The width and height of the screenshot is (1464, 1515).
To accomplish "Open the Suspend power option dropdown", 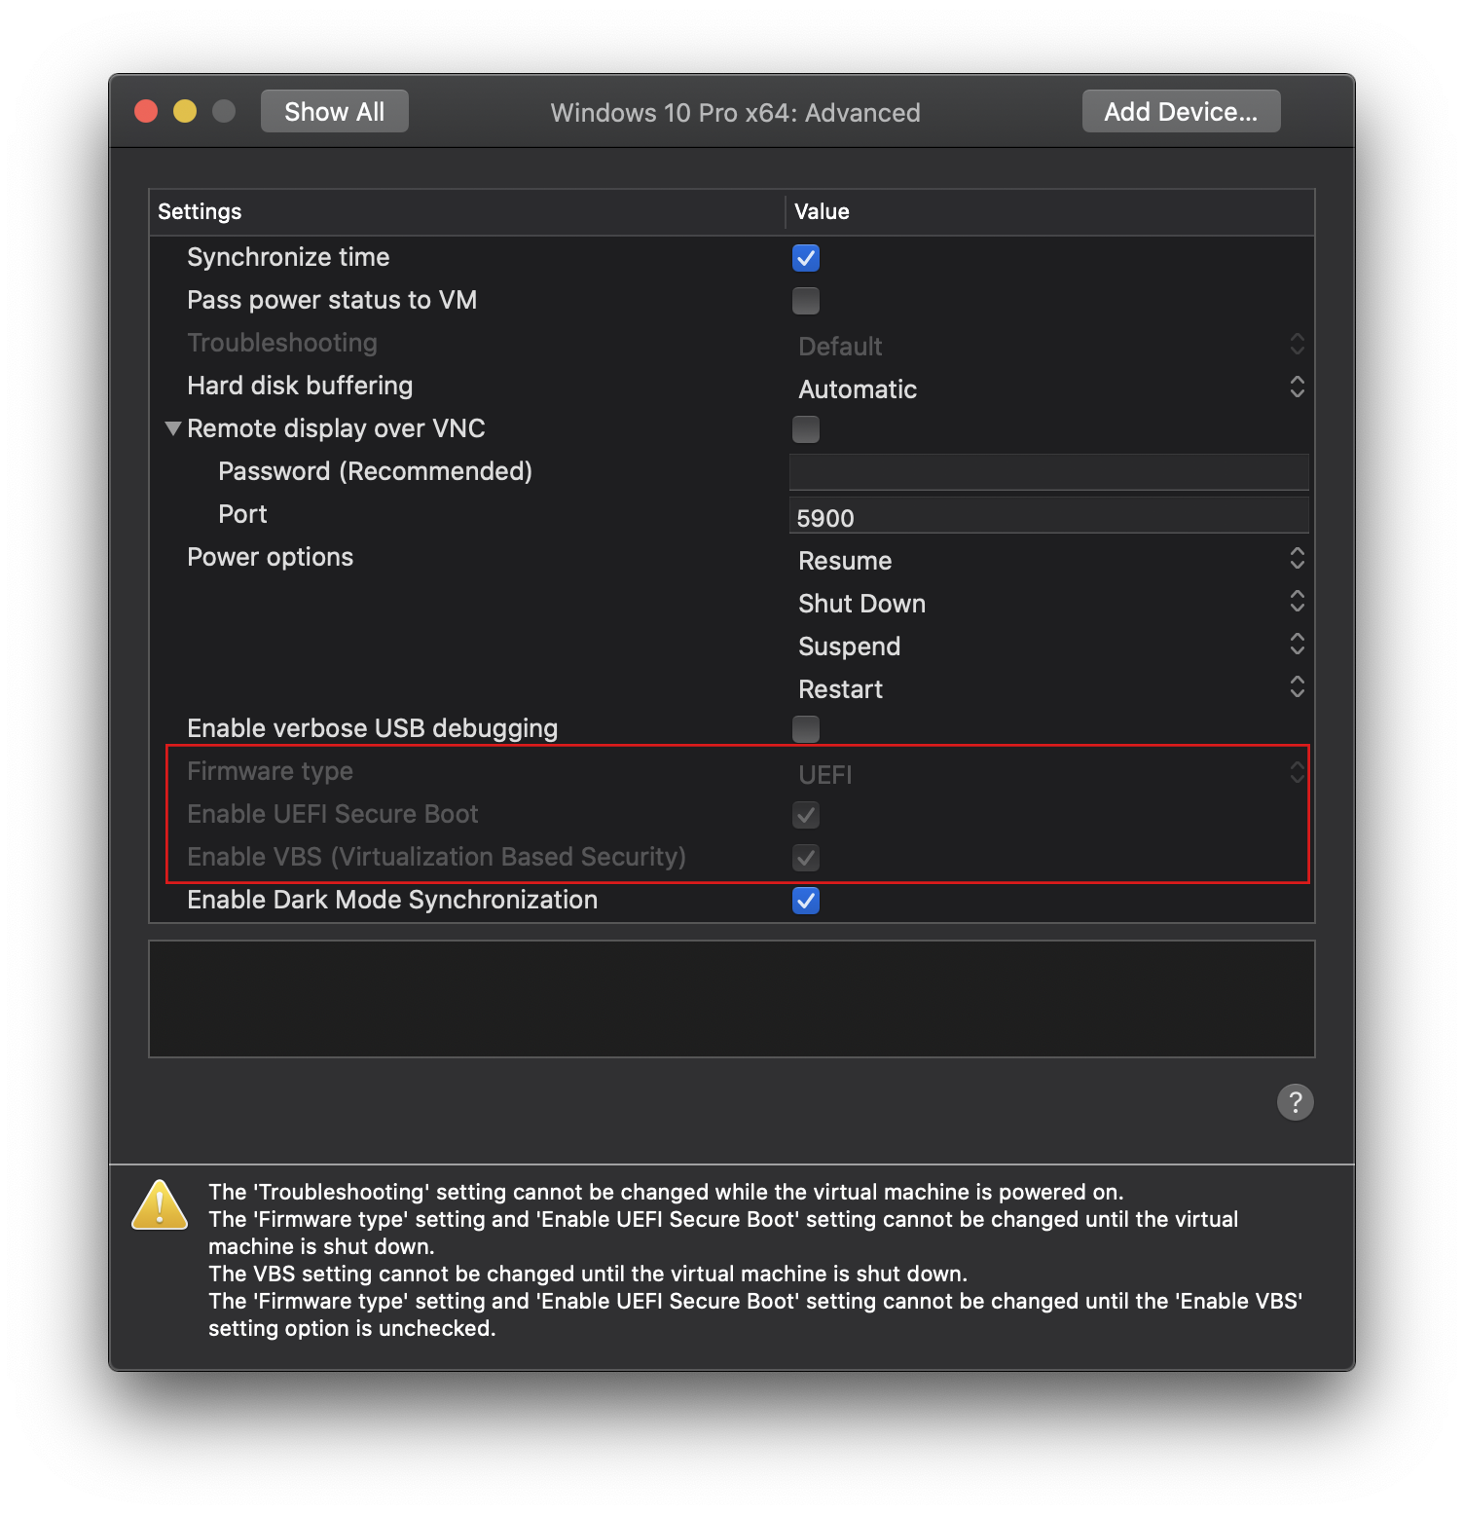I will (1050, 646).
